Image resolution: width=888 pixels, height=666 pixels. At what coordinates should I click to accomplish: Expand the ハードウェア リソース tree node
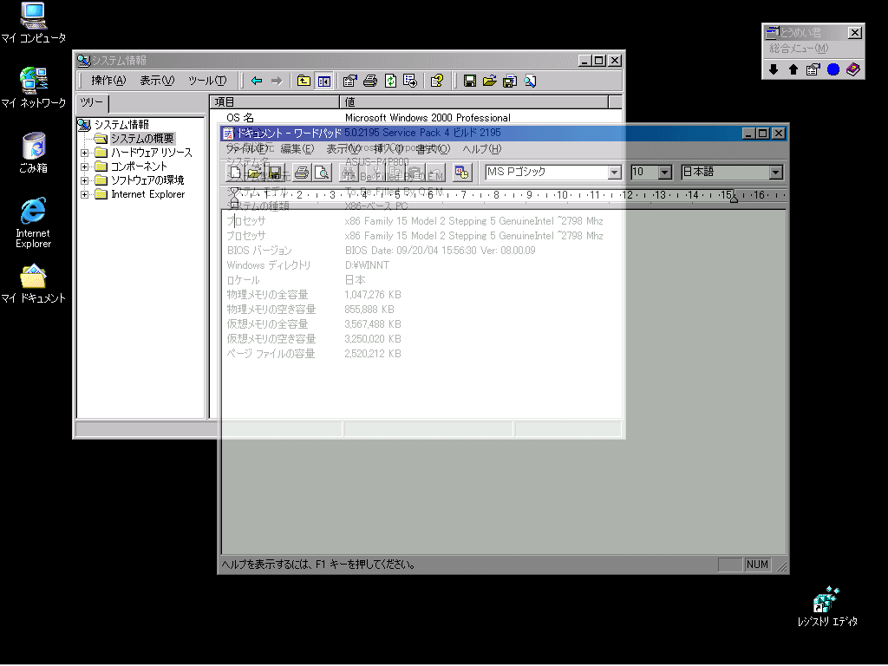[x=84, y=153]
